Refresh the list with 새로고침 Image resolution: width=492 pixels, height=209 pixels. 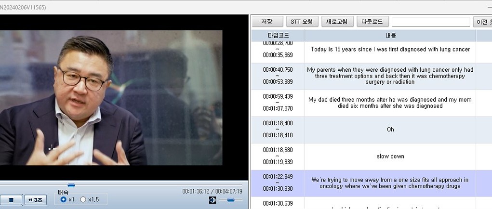point(337,22)
